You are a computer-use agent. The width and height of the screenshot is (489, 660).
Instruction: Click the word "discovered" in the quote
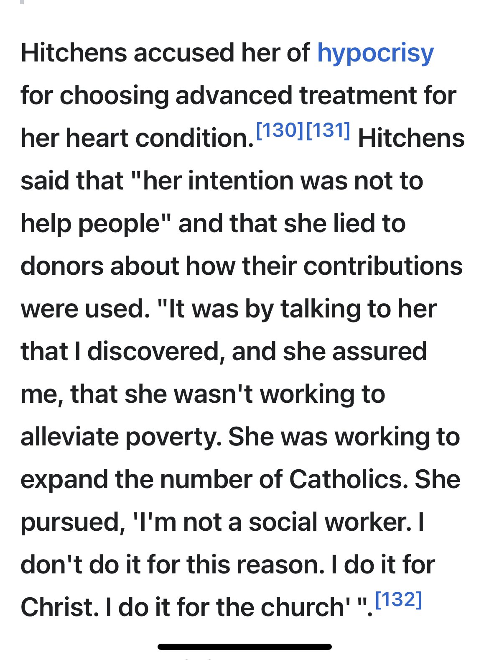[153, 351]
